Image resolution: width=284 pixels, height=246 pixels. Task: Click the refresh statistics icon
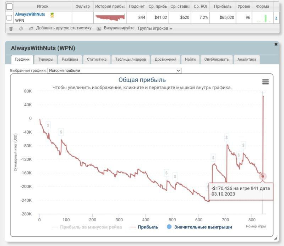click(x=21, y=29)
